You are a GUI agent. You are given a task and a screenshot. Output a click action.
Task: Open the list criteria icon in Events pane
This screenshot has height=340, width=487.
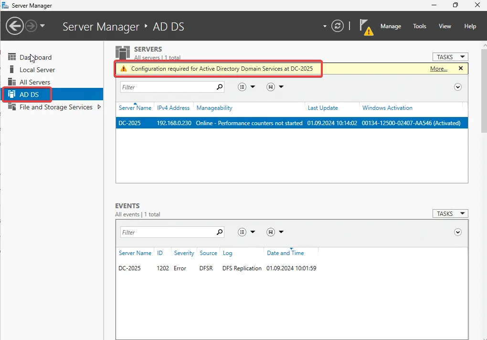click(x=242, y=232)
